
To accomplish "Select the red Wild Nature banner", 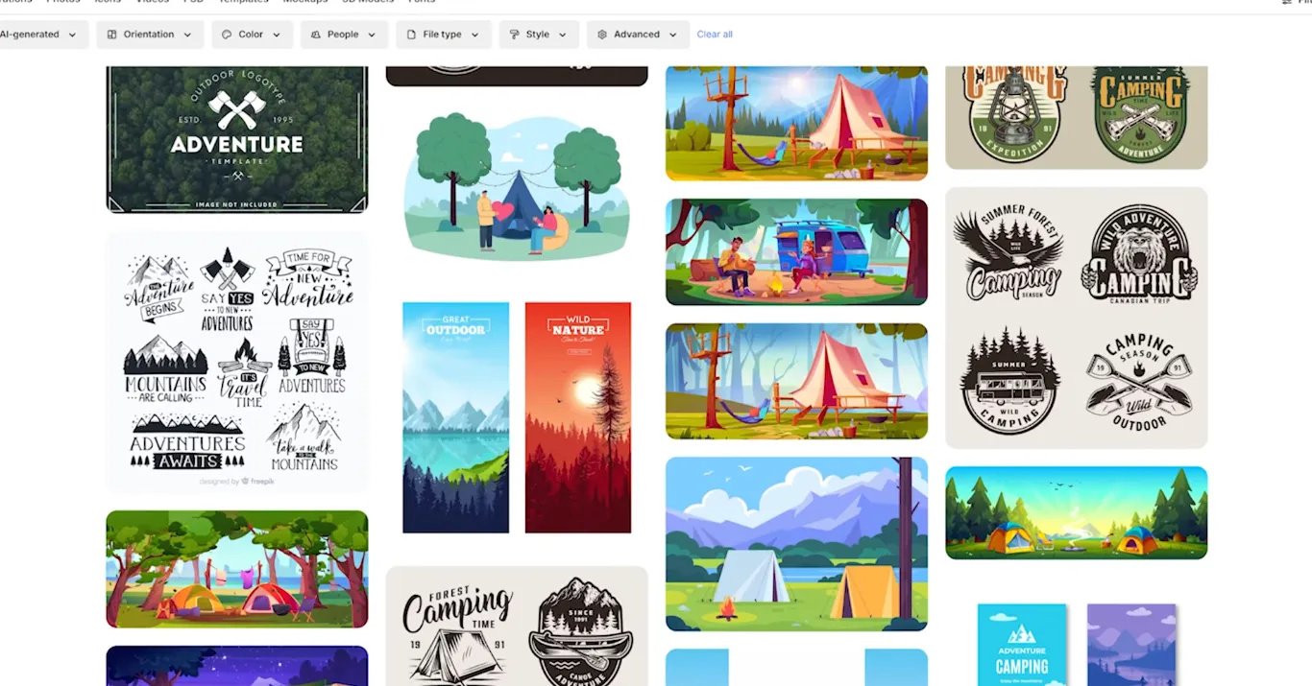I will pyautogui.click(x=578, y=416).
